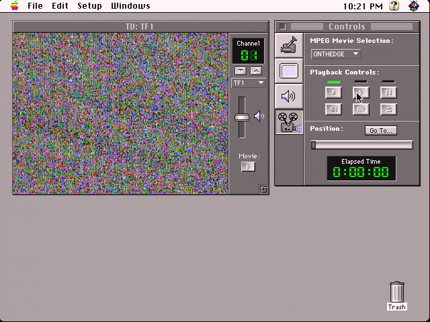Click the resize box icon in TV window
The width and height of the screenshot is (430, 322).
[x=263, y=189]
